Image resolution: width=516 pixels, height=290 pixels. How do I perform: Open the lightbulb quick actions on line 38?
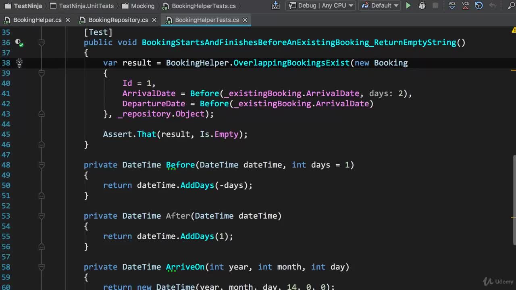pyautogui.click(x=19, y=62)
